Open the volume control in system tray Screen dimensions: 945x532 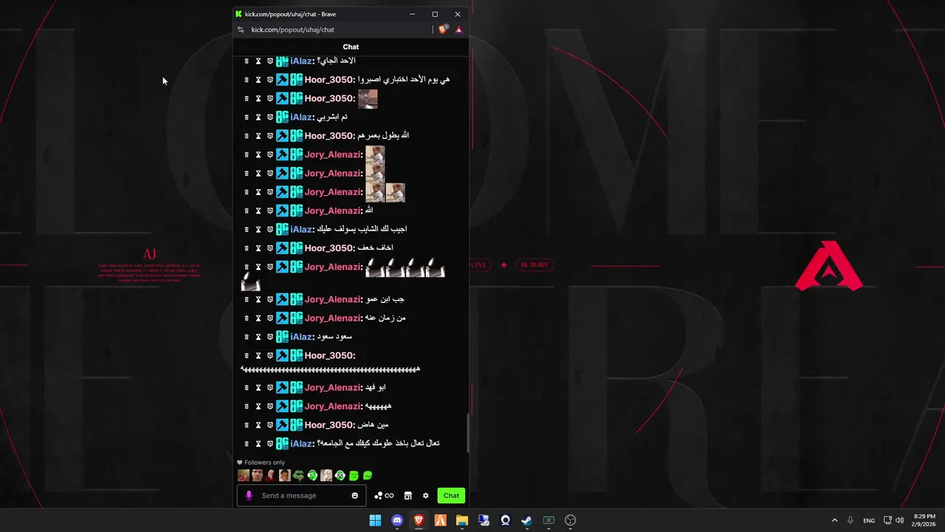899,520
